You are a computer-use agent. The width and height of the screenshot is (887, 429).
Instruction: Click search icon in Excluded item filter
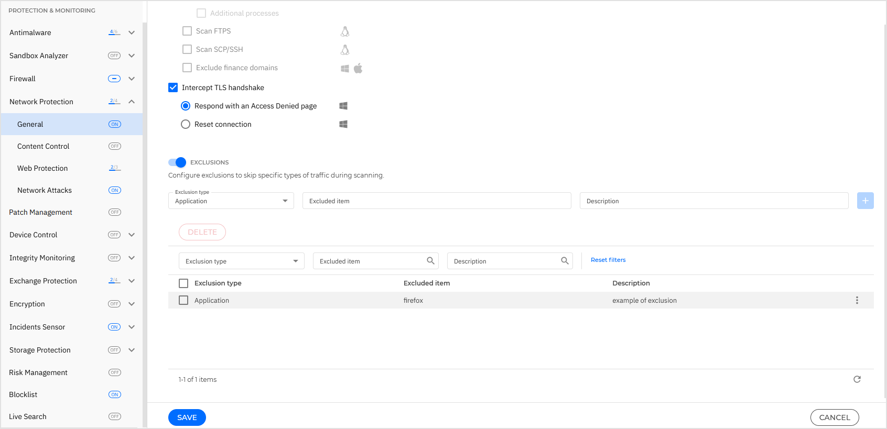tap(430, 261)
